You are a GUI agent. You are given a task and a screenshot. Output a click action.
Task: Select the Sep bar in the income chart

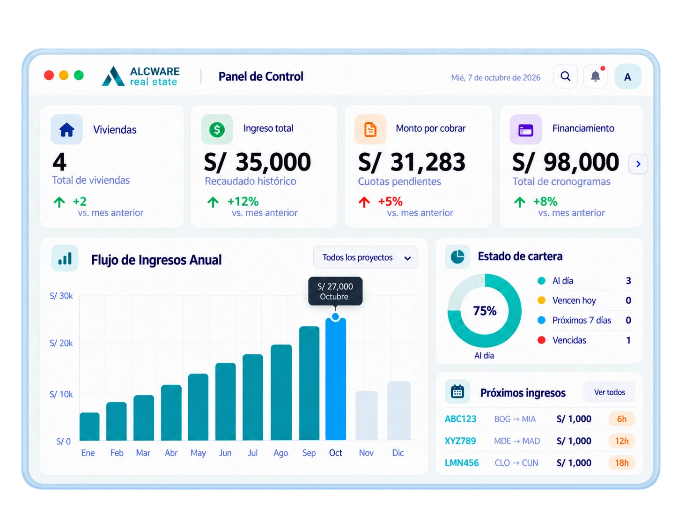[x=309, y=383]
